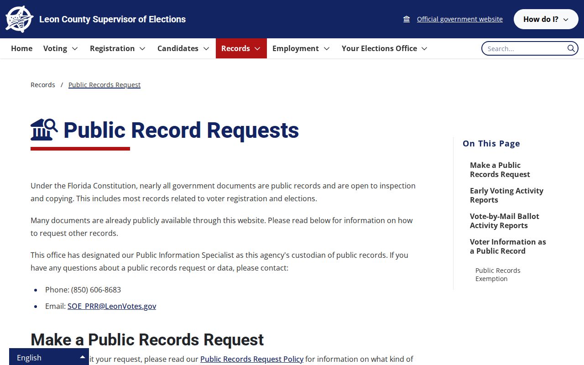Expand the Voting menu
This screenshot has height=365, width=584.
click(61, 48)
